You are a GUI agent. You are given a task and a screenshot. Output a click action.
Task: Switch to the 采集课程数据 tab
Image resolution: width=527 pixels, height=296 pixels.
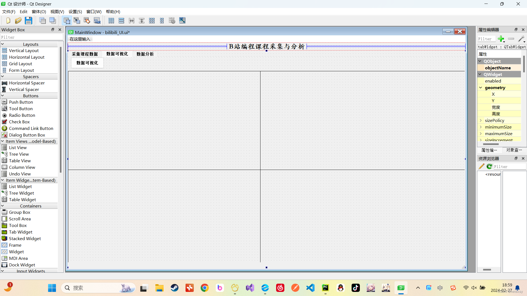coord(85,54)
